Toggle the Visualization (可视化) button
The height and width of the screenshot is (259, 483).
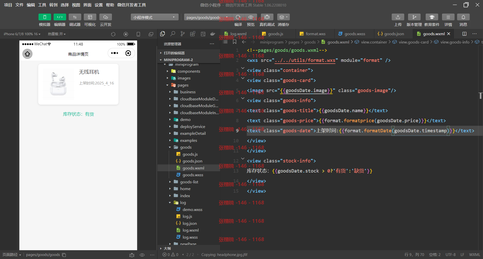pos(90,17)
